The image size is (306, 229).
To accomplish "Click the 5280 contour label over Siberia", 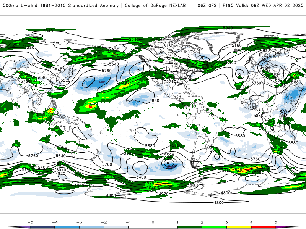I will pyautogui.click(x=29, y=47).
